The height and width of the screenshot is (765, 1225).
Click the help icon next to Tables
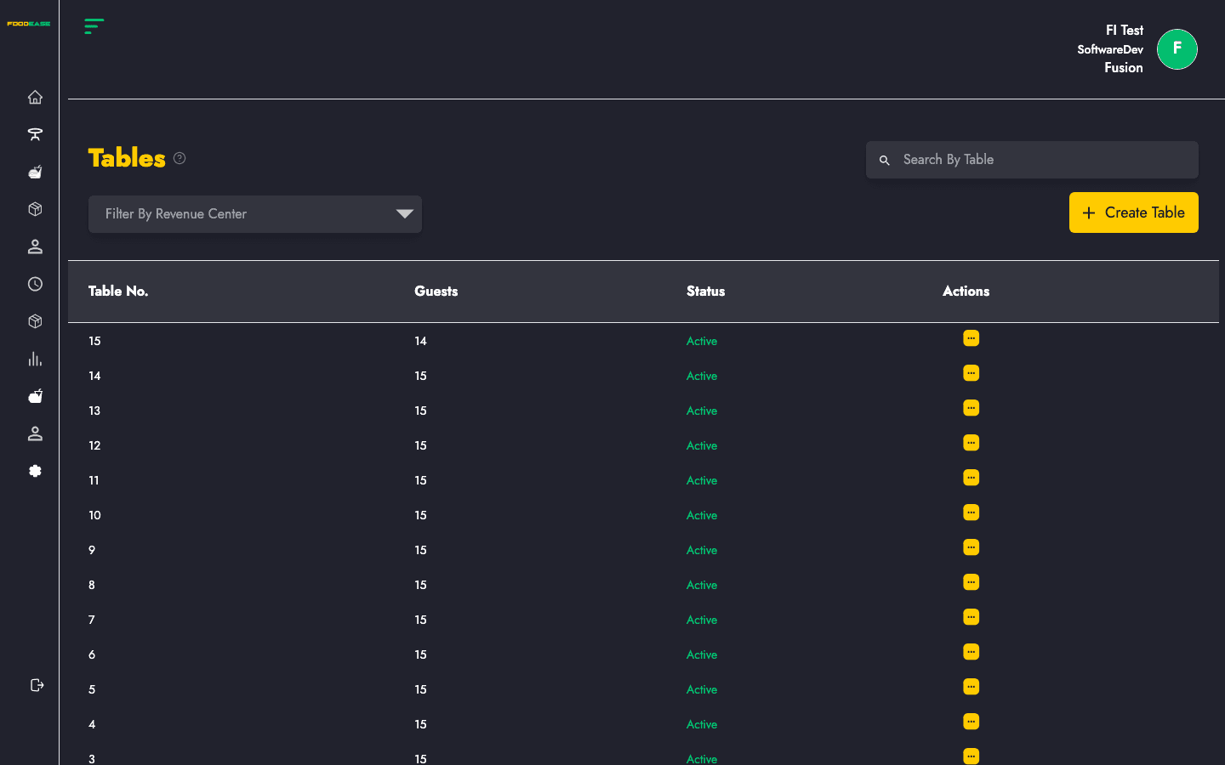pos(179,158)
